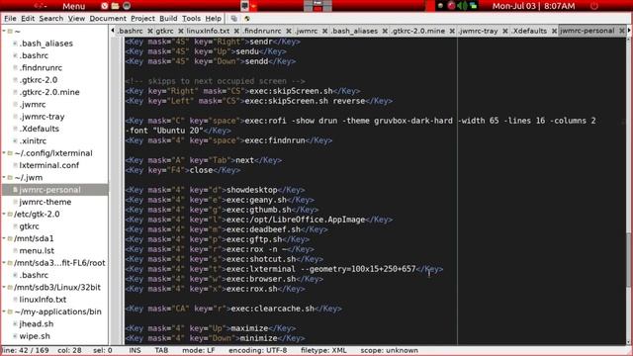Click the gray round launcher icon beside folder
This screenshot has width=633, height=356.
pyautogui.click(x=127, y=6)
